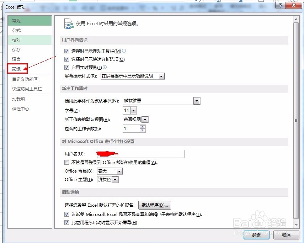This screenshot has width=304, height=243.
Task: Enable 不管是否登录到 Office 都始终使用这些值
Action: [x=66, y=162]
